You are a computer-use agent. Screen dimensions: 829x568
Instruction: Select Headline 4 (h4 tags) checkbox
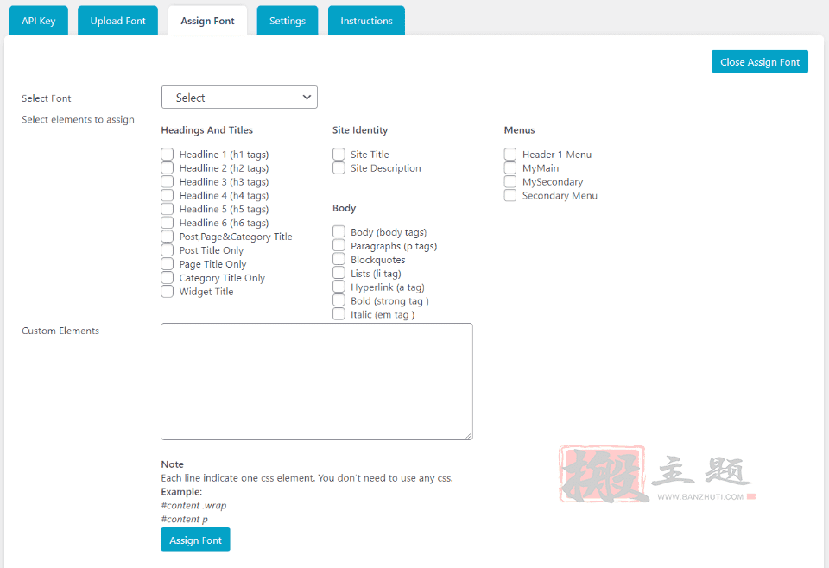(x=167, y=195)
